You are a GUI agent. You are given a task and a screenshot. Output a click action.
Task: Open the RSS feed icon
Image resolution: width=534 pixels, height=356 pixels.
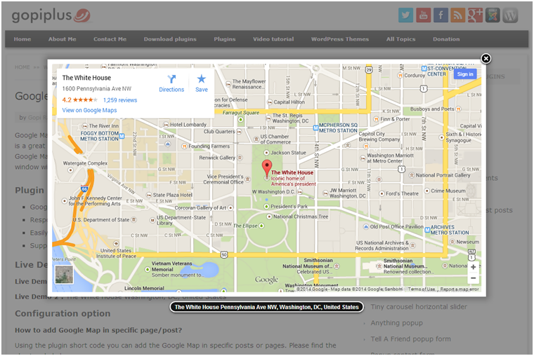coord(458,15)
